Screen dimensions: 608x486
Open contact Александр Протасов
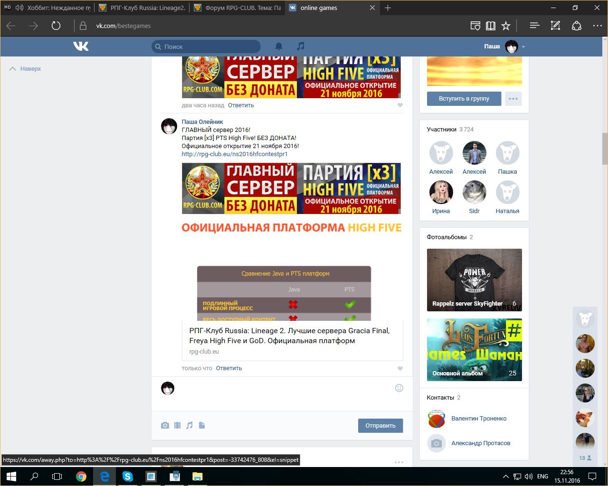(481, 443)
